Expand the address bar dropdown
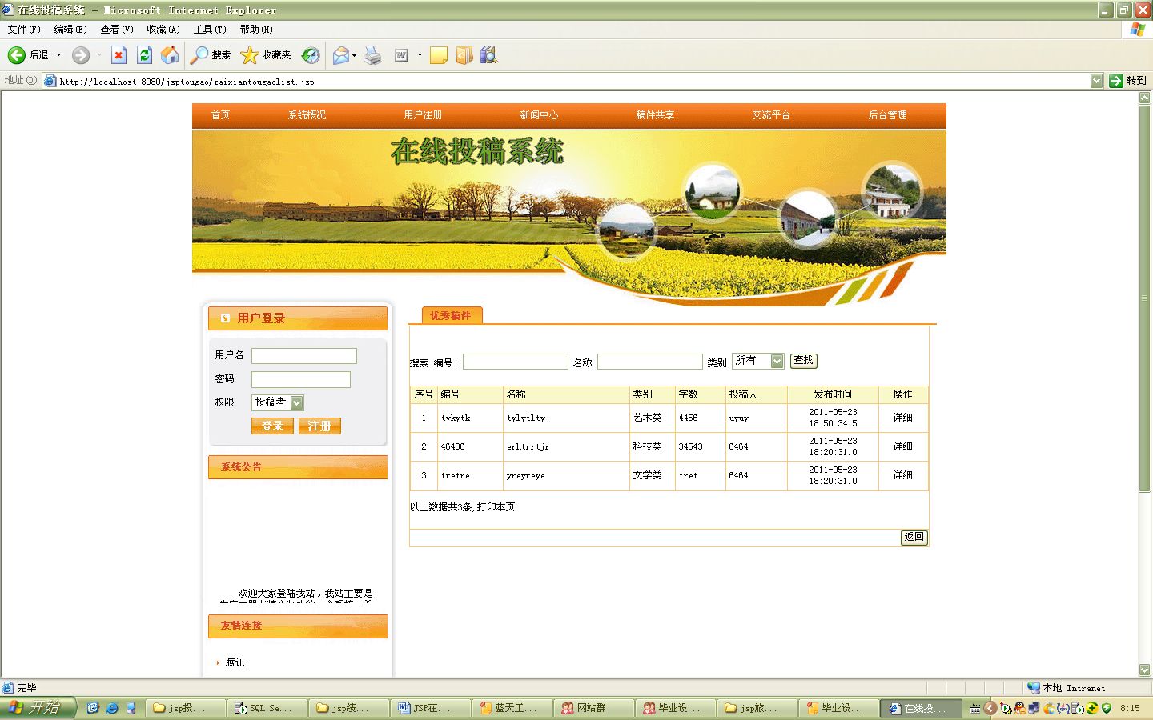The width and height of the screenshot is (1153, 720). point(1096,81)
